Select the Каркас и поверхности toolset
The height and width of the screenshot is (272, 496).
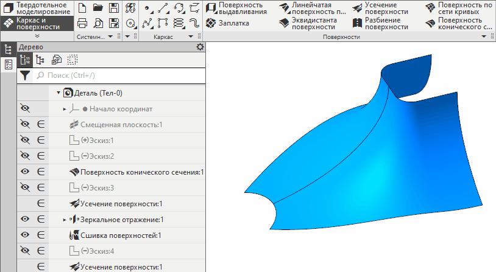pos(37,23)
